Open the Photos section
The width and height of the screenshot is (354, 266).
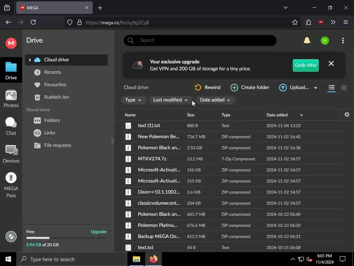[11, 99]
